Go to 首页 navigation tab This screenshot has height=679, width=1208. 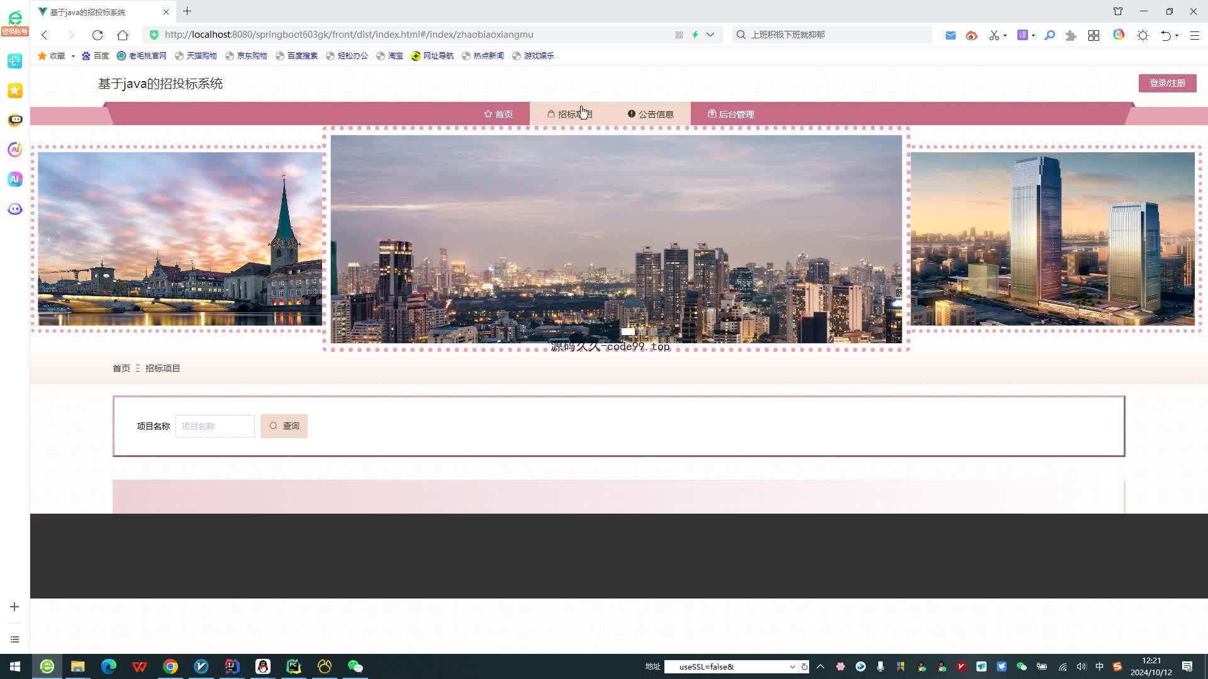click(x=498, y=114)
